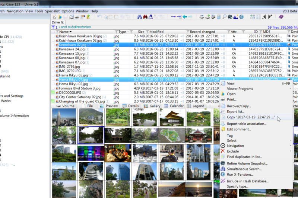Toggle green checkbox for Changing of the guard 05.jpg
The width and height of the screenshot is (298, 198).
53,101
